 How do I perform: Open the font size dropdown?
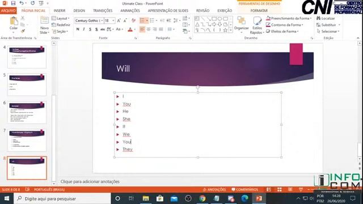click(113, 20)
